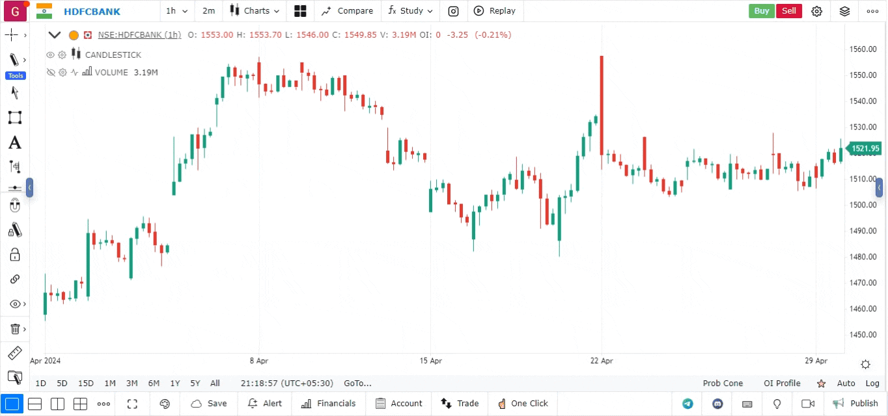The height and width of the screenshot is (416, 888).
Task: Click the HDFCBANK symbol search field
Action: tap(92, 11)
